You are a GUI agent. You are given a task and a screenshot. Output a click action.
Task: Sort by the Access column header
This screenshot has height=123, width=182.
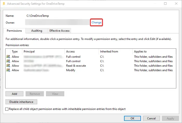pyautogui.click(x=82, y=52)
